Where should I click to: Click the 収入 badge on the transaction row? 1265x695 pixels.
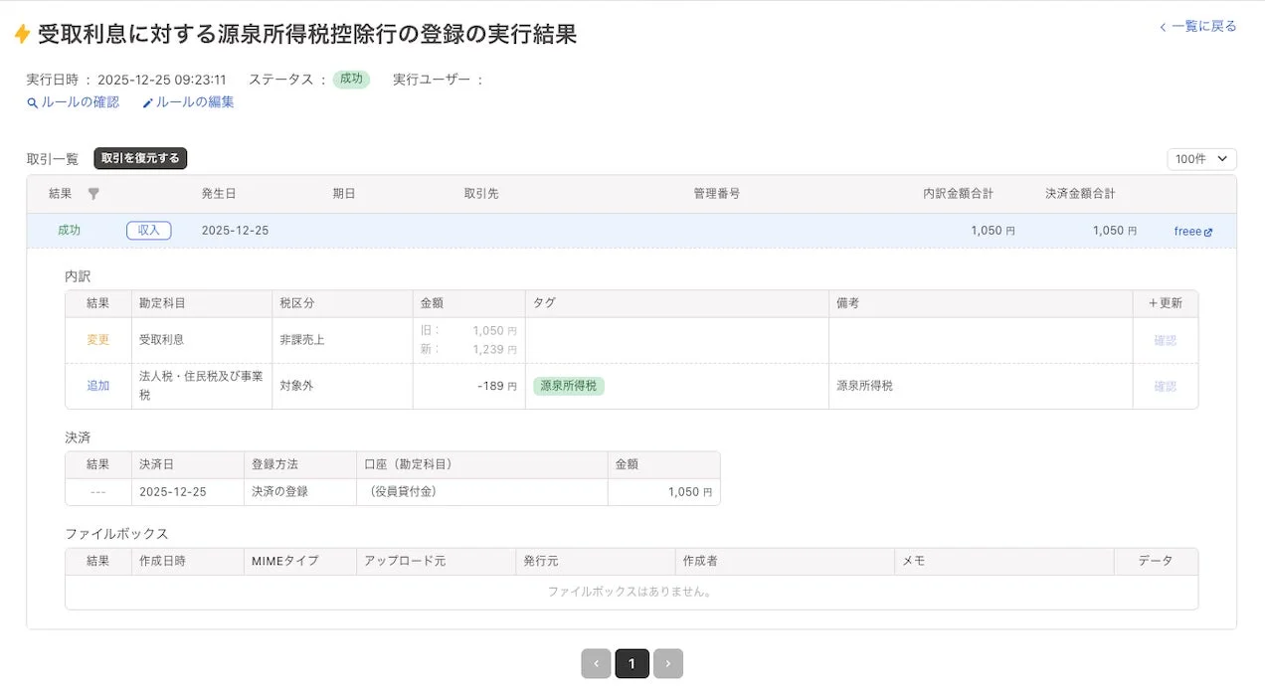(148, 230)
